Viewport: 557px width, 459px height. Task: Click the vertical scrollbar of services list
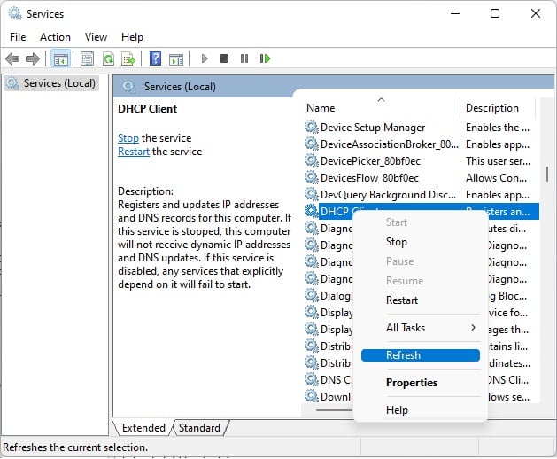point(546,174)
